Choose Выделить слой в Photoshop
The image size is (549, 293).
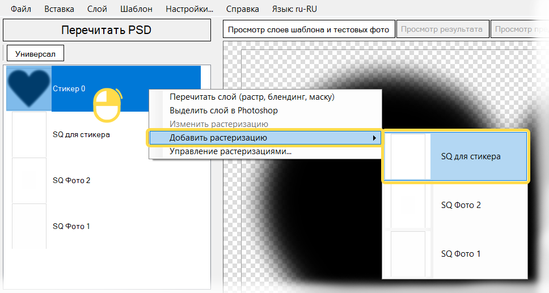point(223,111)
